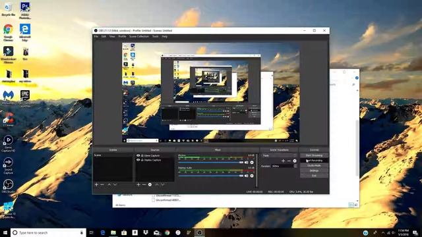The height and width of the screenshot is (237, 422).
Task: Open Chrome from the taskbar
Action: pos(167,232)
